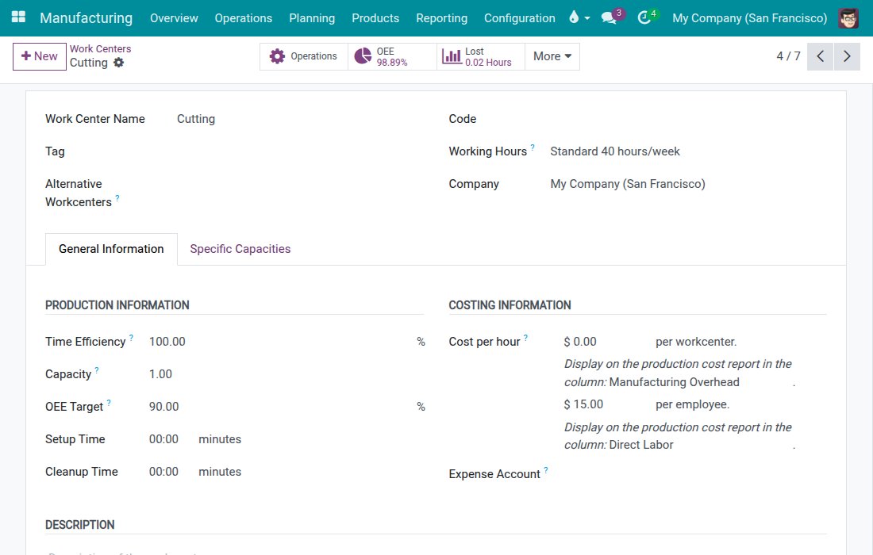Click the previous record arrow
The width and height of the screenshot is (873, 555).
coord(820,56)
